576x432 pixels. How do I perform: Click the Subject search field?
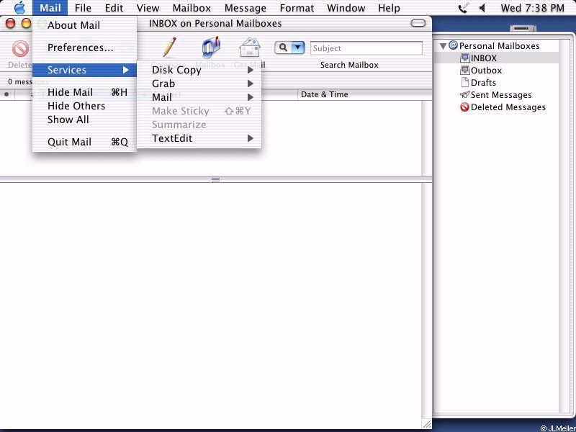(x=366, y=48)
